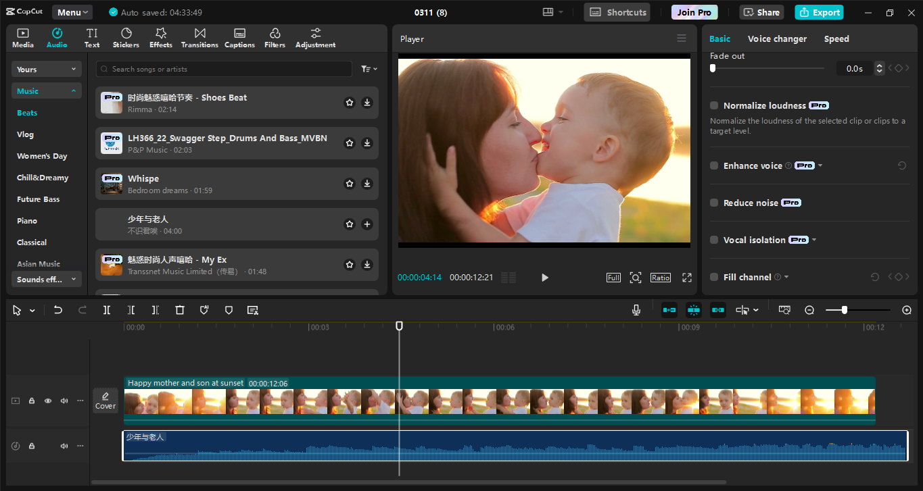Expand the Menu dropdown
Screen dimensions: 923x491
click(x=73, y=12)
